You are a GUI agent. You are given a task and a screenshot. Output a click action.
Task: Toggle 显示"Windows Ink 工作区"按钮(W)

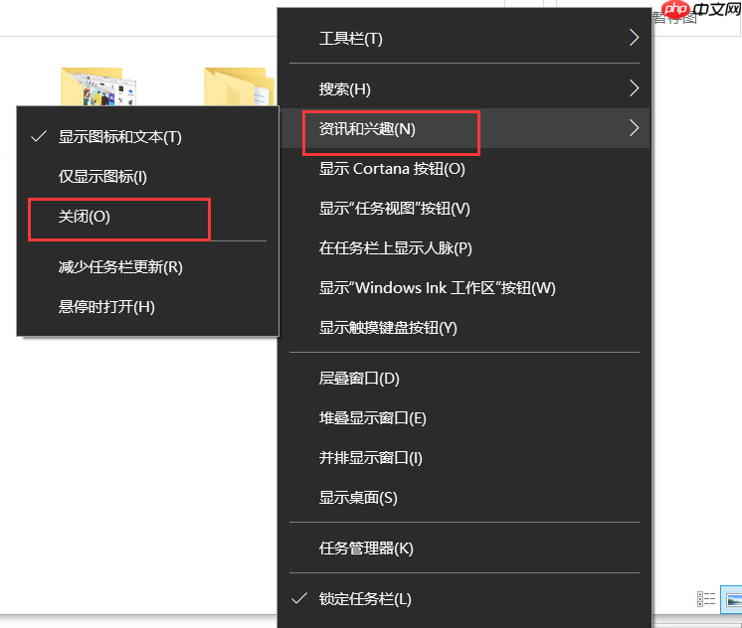464,287
